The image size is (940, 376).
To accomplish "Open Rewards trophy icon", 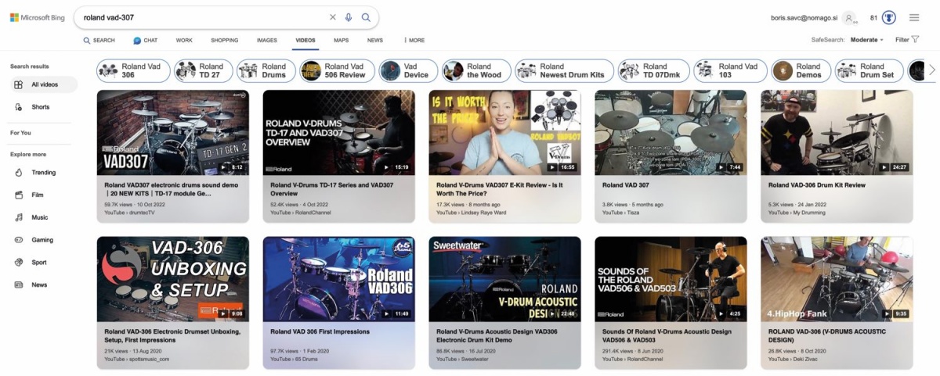I will 889,17.
